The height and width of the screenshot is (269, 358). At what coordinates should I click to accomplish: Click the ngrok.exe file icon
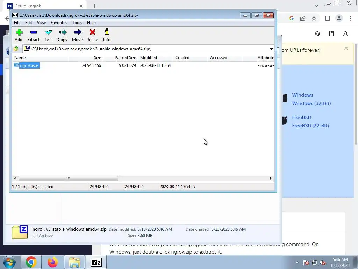16,65
